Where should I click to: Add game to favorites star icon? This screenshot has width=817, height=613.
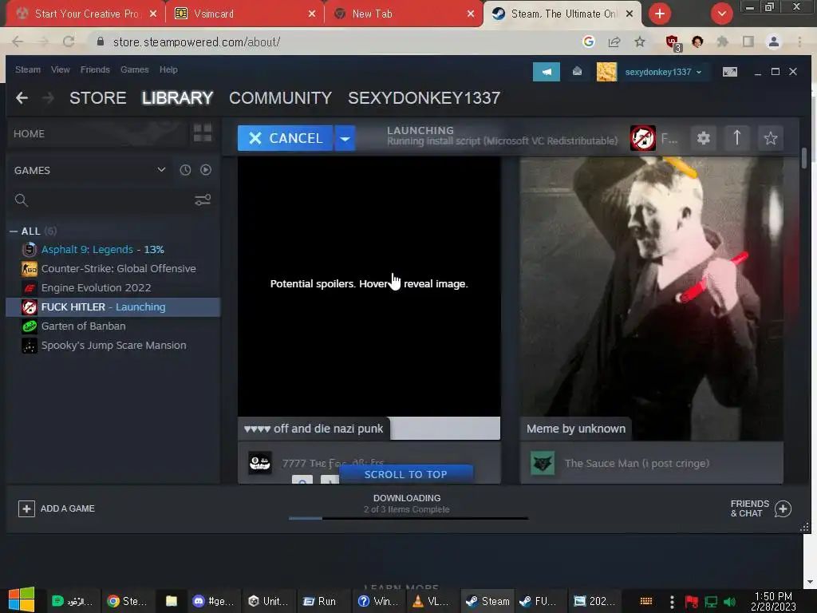(770, 138)
